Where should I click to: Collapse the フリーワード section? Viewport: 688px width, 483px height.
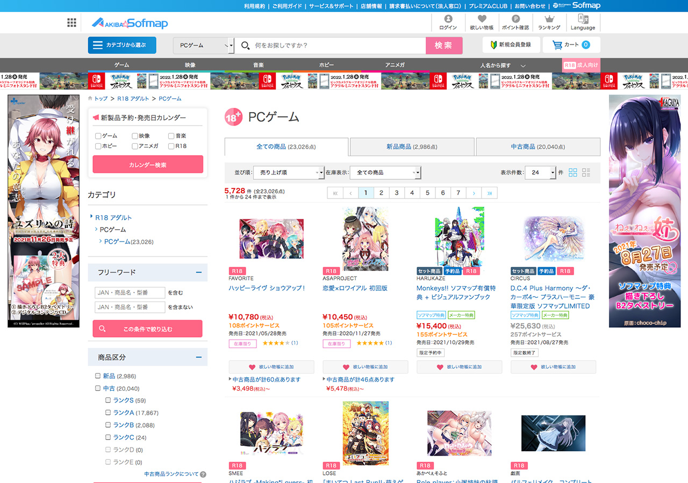(198, 272)
